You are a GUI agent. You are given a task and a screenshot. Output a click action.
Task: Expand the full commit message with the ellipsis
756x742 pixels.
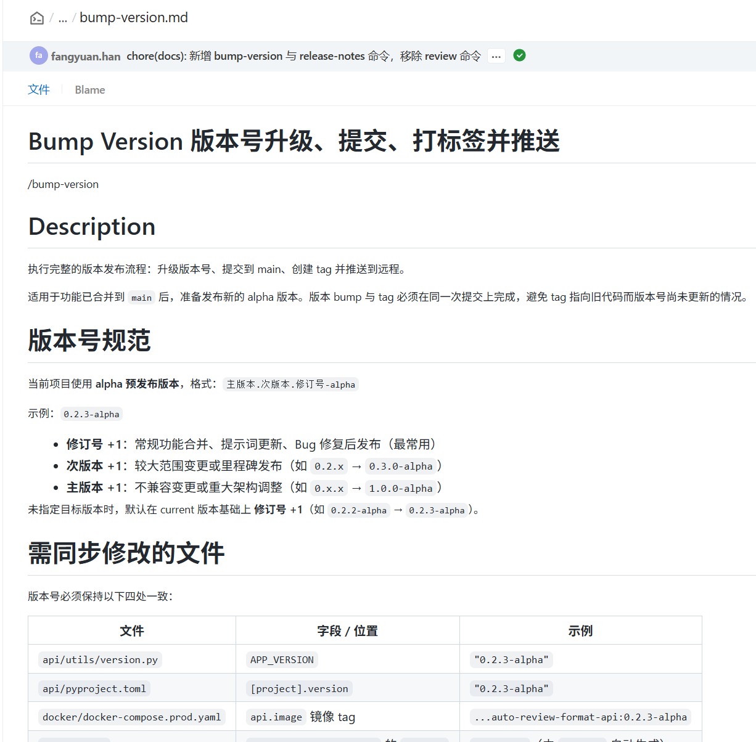click(x=496, y=56)
